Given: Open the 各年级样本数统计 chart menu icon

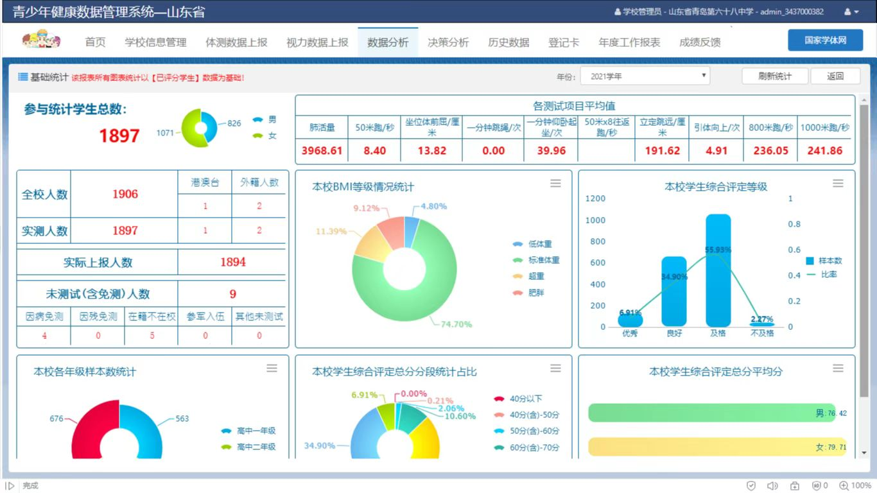Looking at the screenshot, I should click(x=272, y=368).
